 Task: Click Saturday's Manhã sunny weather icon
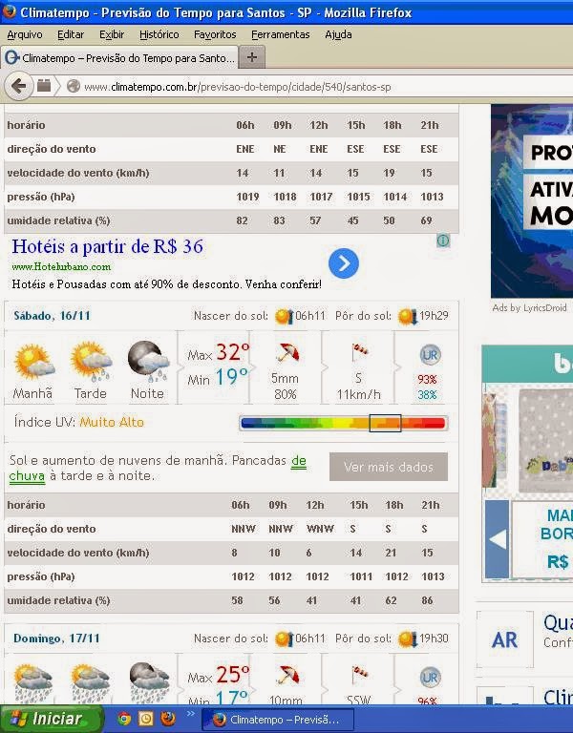34,362
